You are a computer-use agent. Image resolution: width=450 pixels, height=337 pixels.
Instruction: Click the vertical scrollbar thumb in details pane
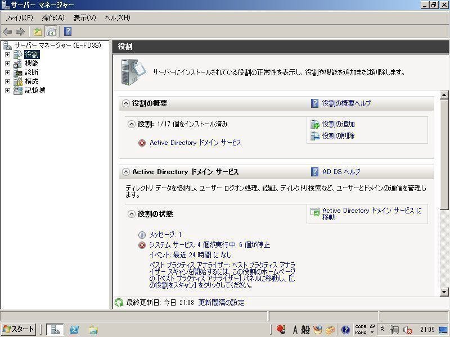[444, 154]
